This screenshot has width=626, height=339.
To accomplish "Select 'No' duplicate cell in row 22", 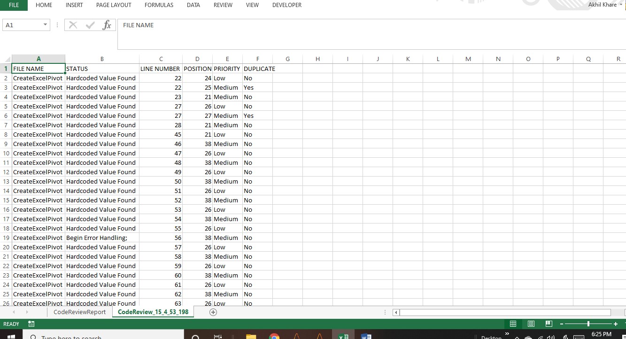I will point(257,266).
